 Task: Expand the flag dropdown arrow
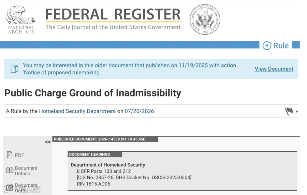click(297, 112)
